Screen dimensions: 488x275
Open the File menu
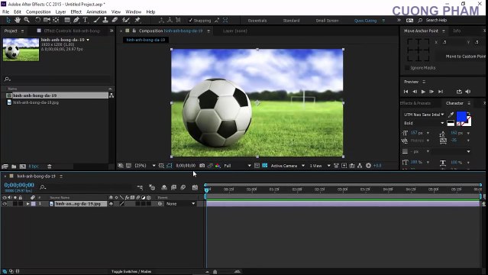tap(5, 11)
